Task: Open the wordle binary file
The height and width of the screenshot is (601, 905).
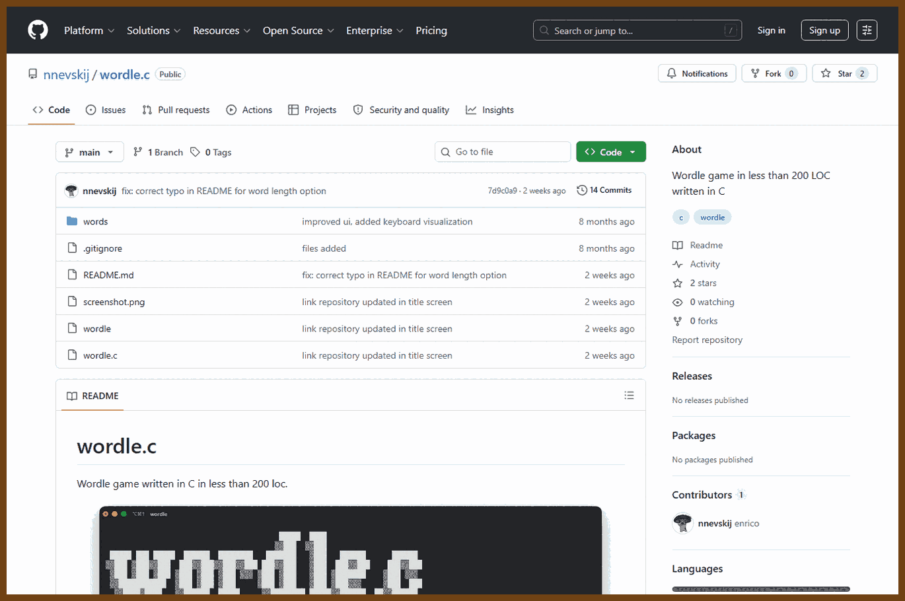Action: point(97,328)
